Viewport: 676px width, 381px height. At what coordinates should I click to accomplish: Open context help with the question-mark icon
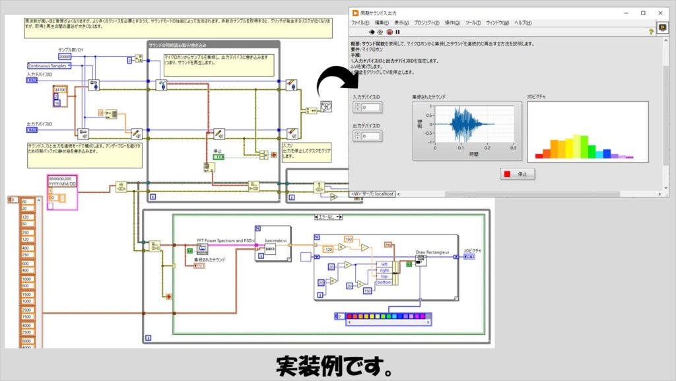(x=651, y=31)
